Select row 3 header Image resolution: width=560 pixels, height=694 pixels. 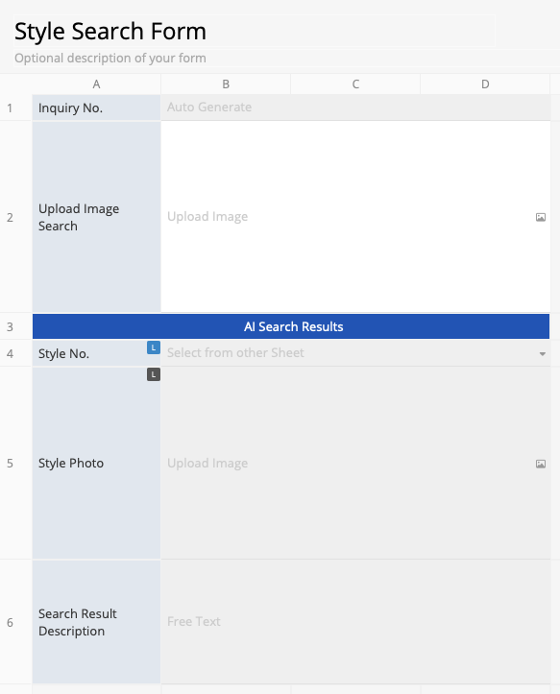(x=10, y=326)
